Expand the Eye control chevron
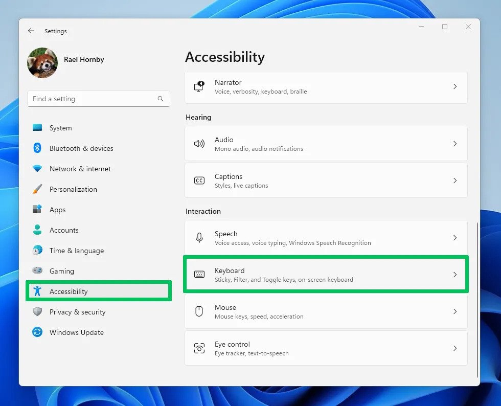Image resolution: width=501 pixels, height=406 pixels. coord(454,348)
